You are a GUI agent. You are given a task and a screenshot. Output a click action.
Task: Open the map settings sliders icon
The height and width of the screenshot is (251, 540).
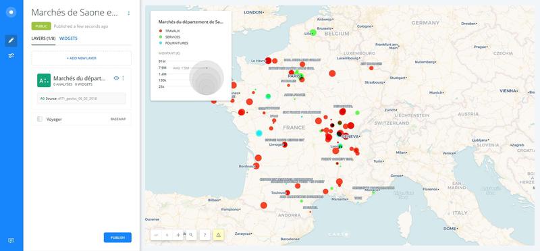point(11,56)
